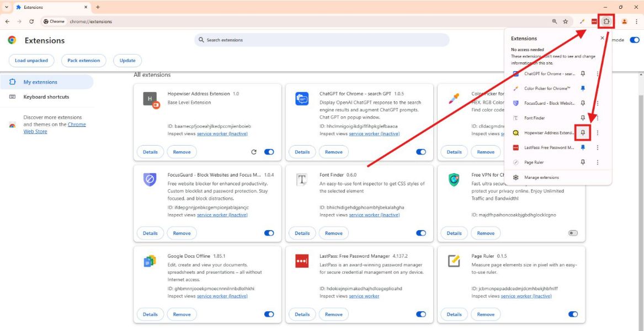Viewport: 644px width, 331px height.
Task: Bookmark this page with the star icon
Action: point(566,22)
